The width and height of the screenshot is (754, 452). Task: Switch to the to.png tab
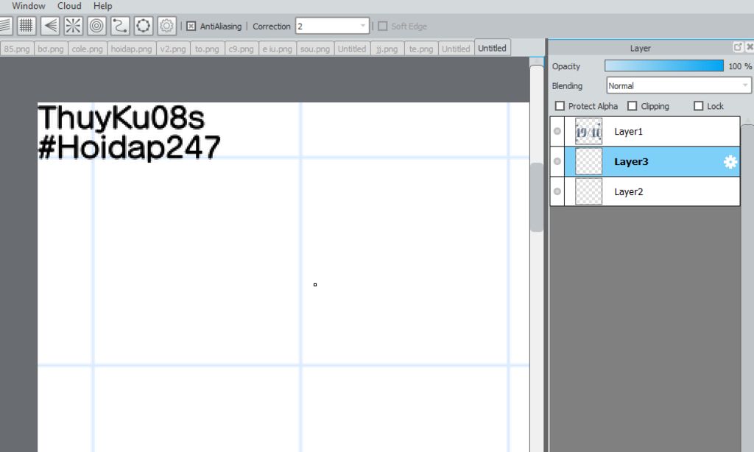(207, 49)
